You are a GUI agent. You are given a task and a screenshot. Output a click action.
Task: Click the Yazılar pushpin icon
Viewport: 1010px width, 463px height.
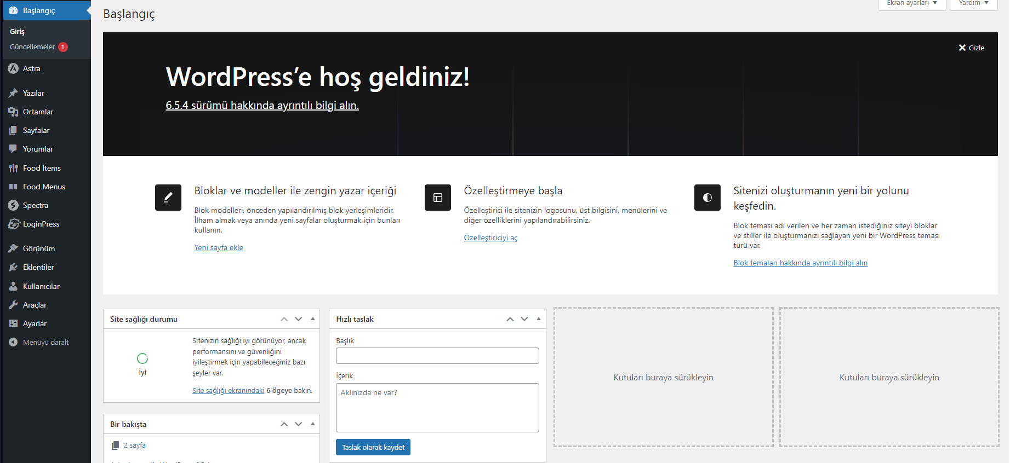[13, 93]
